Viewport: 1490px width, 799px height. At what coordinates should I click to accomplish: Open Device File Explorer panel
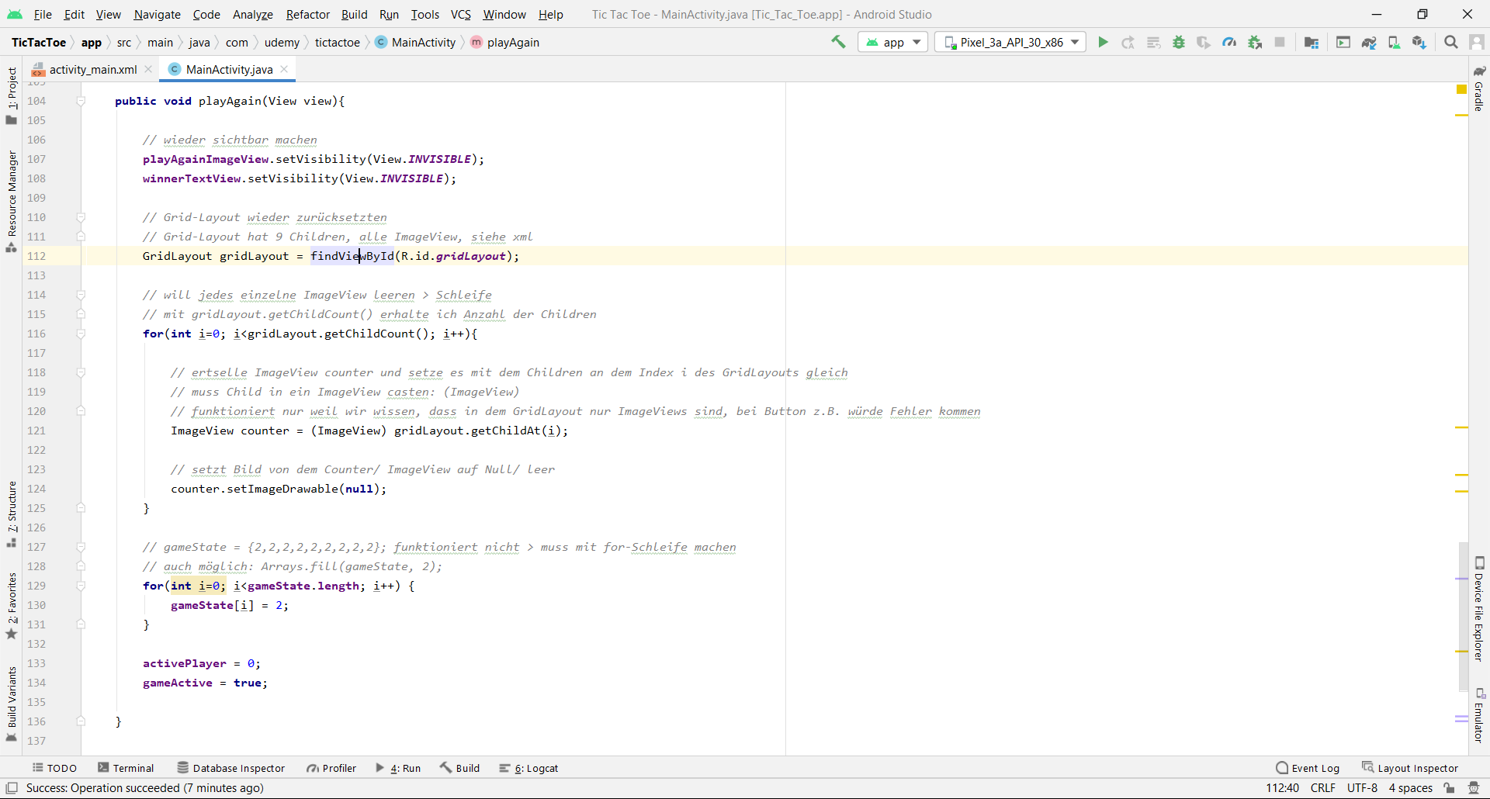(1479, 609)
